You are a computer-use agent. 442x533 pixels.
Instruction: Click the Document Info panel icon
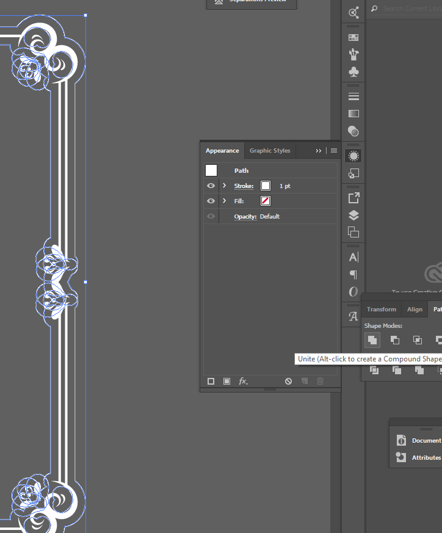coord(401,440)
